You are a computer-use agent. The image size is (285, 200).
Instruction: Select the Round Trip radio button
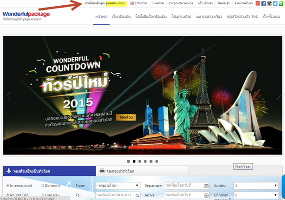8,195
